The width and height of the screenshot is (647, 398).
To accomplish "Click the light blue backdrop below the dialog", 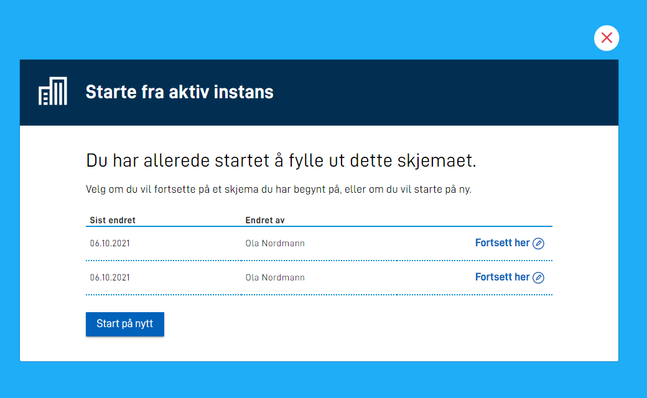I will click(323, 381).
